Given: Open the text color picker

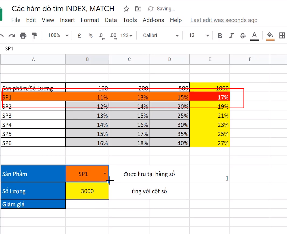Looking at the screenshot, I should pyautogui.click(x=254, y=36).
